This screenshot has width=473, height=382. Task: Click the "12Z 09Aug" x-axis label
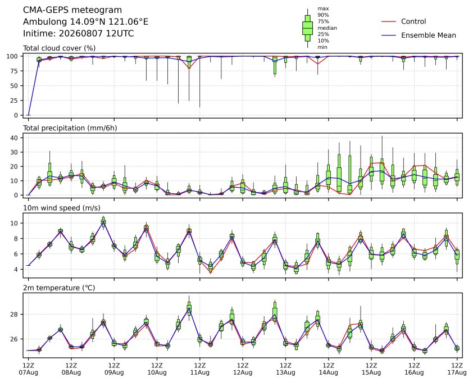pos(114,369)
